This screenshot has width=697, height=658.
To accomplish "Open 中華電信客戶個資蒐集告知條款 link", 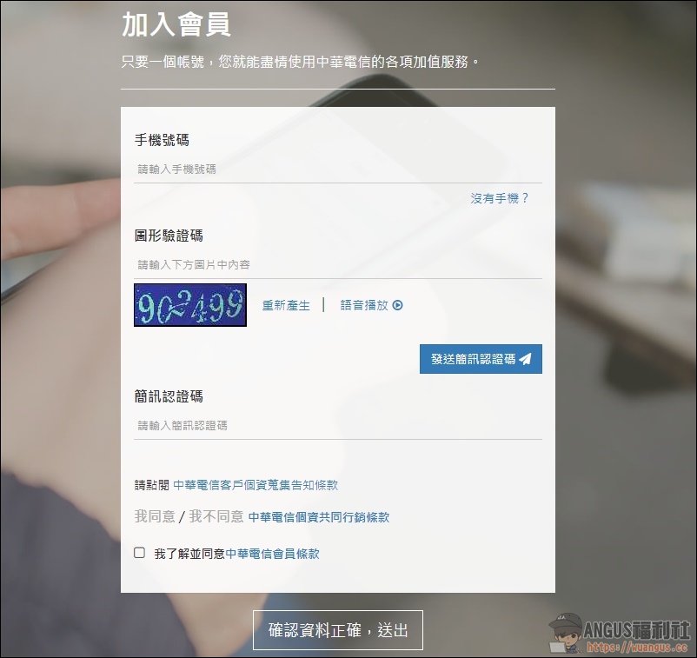I will point(256,485).
